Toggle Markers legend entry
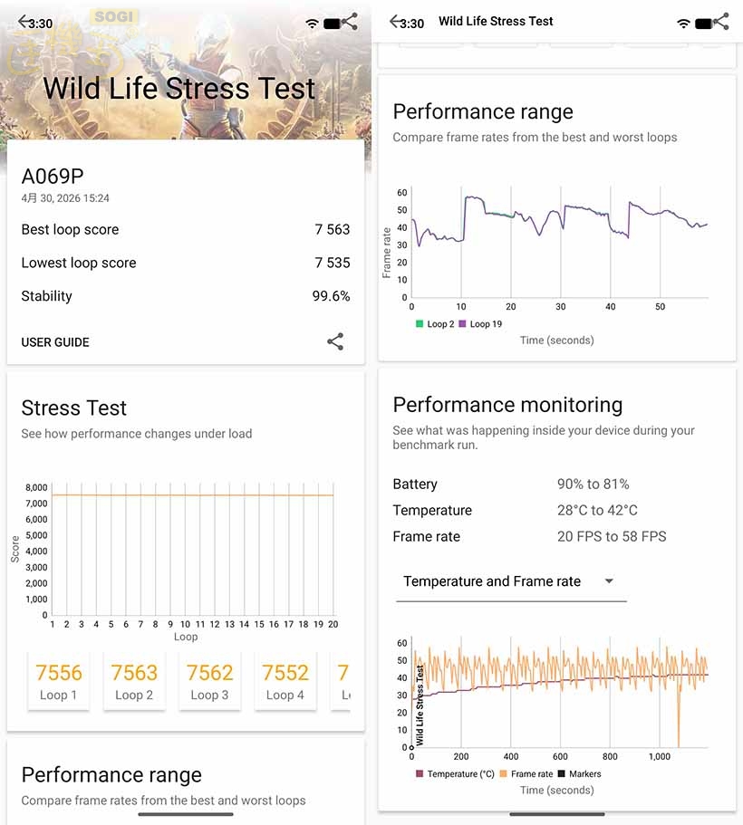The image size is (743, 825). pos(579,774)
